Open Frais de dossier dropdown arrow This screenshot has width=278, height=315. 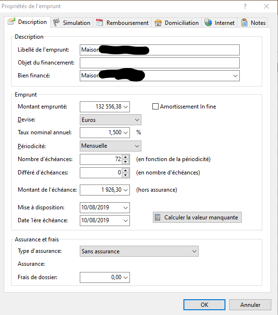[126, 277]
